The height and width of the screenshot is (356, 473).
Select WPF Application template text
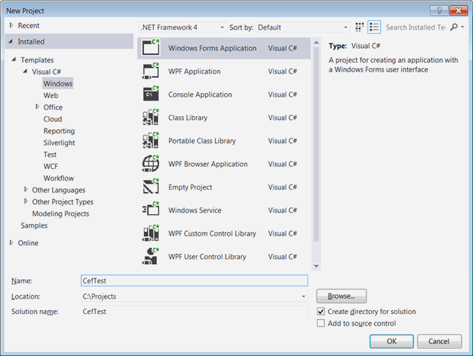195,71
